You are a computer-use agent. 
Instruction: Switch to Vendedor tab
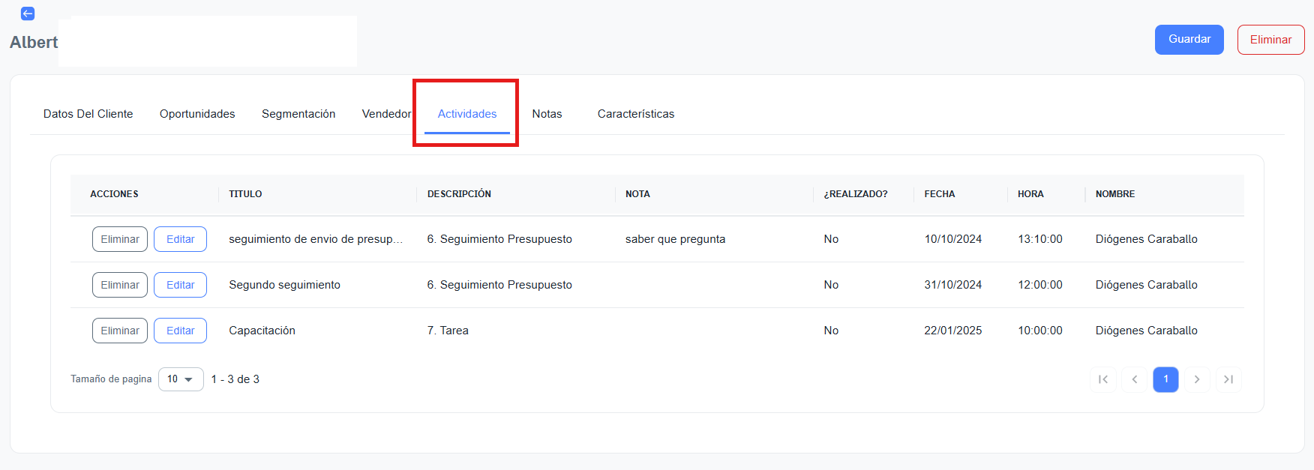tap(386, 114)
